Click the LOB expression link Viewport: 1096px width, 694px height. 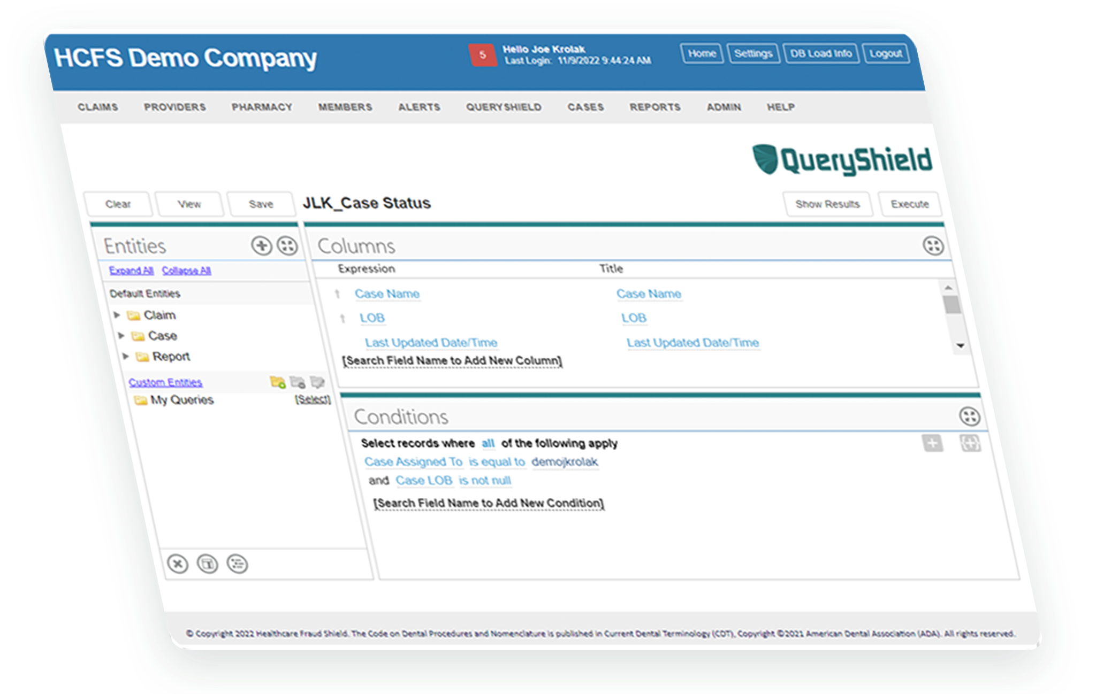[x=372, y=318]
